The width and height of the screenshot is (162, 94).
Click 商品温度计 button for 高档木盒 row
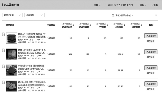[151, 68]
